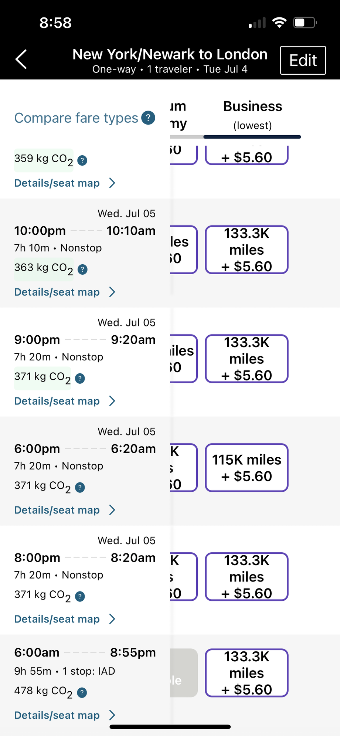Open the Compare fare types link
This screenshot has width=340, height=736.
[x=76, y=118]
